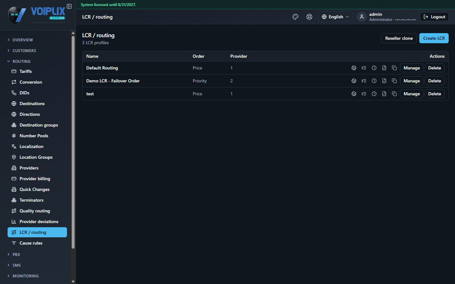Click the globe icon in Demo LCR row
The width and height of the screenshot is (455, 284).
[x=354, y=81]
